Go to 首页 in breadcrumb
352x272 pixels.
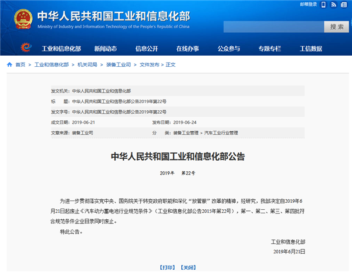pyautogui.click(x=20, y=64)
